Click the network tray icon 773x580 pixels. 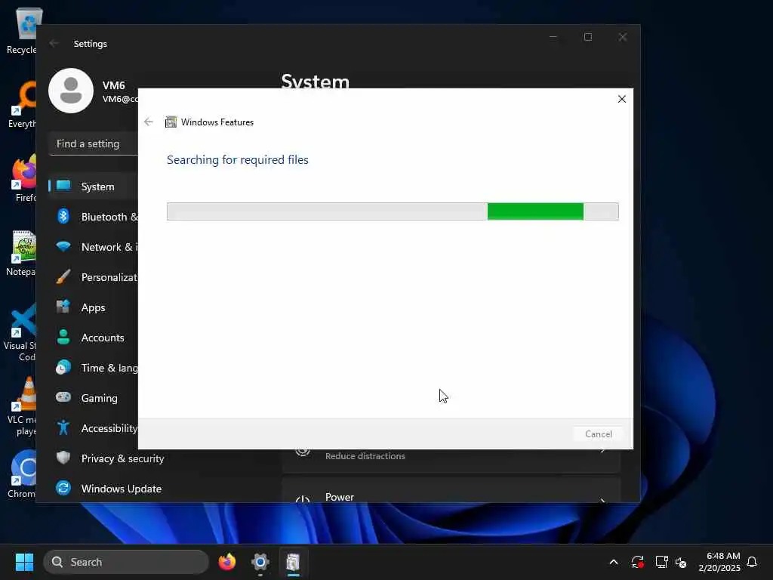pyautogui.click(x=661, y=562)
